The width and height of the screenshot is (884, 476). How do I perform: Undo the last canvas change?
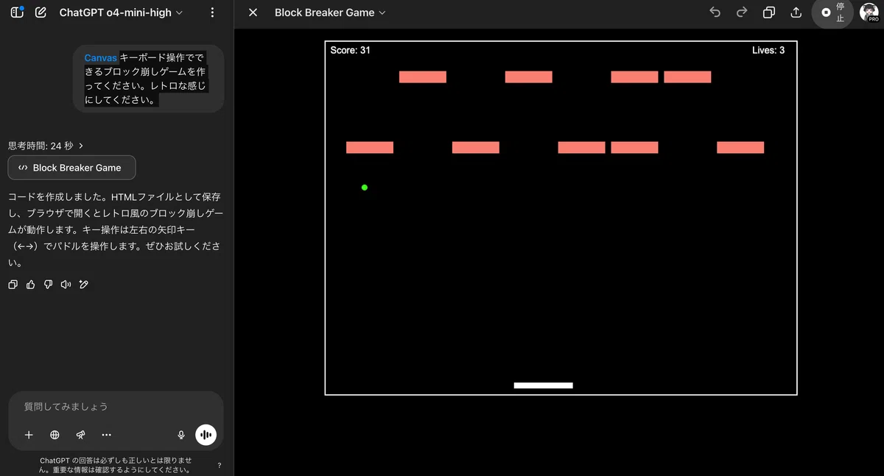(715, 13)
